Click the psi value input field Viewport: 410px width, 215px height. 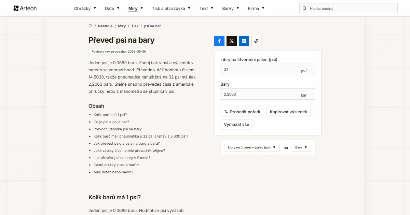pyautogui.click(x=268, y=70)
